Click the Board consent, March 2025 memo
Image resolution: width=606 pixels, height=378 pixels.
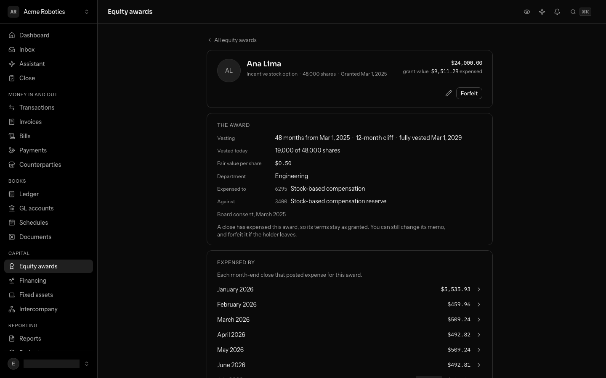[x=251, y=214]
